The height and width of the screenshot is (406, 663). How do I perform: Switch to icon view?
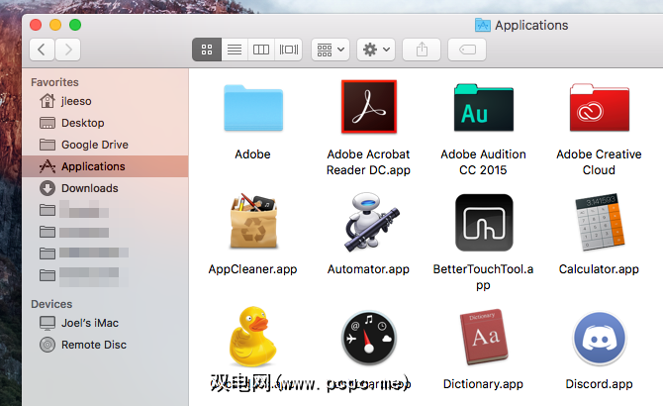pyautogui.click(x=207, y=50)
